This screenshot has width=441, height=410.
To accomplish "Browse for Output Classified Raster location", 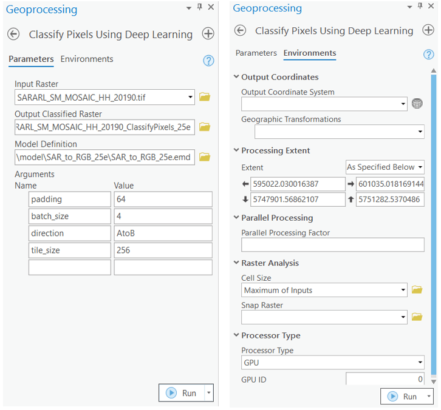I will pyautogui.click(x=205, y=127).
